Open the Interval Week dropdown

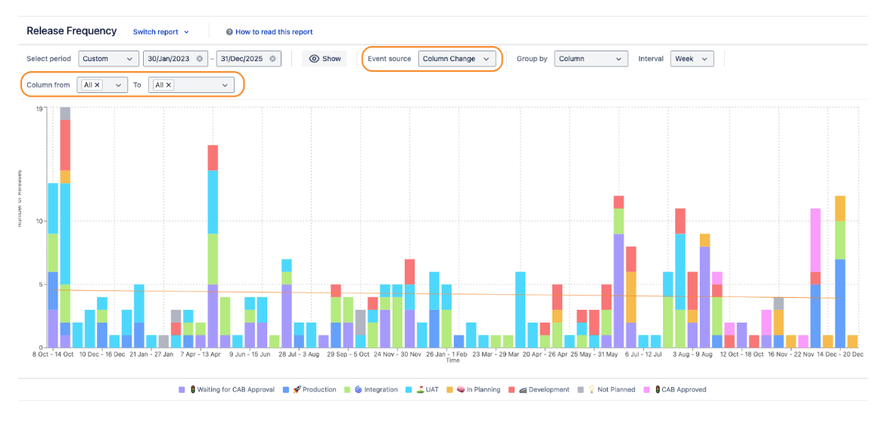pyautogui.click(x=692, y=59)
